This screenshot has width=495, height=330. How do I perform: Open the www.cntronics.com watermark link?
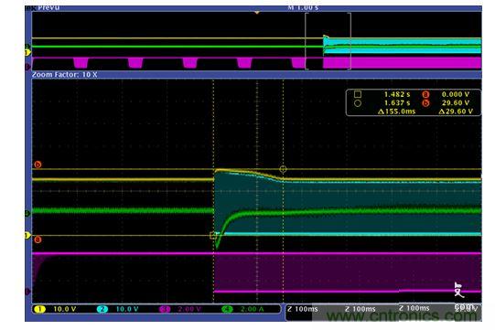[x=402, y=315]
